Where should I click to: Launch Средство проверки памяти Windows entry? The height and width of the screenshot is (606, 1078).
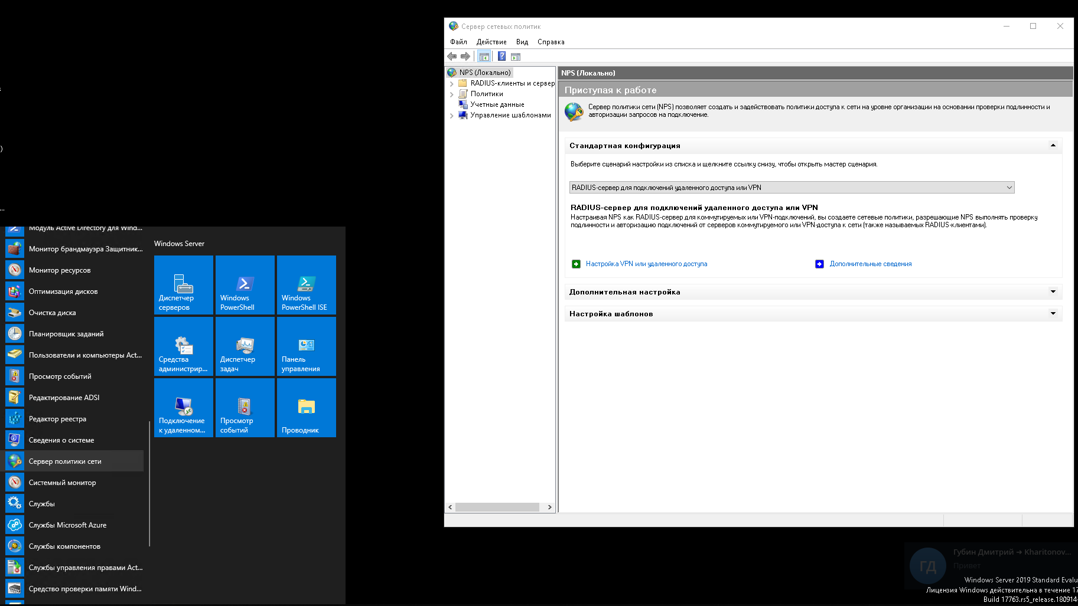(74, 589)
